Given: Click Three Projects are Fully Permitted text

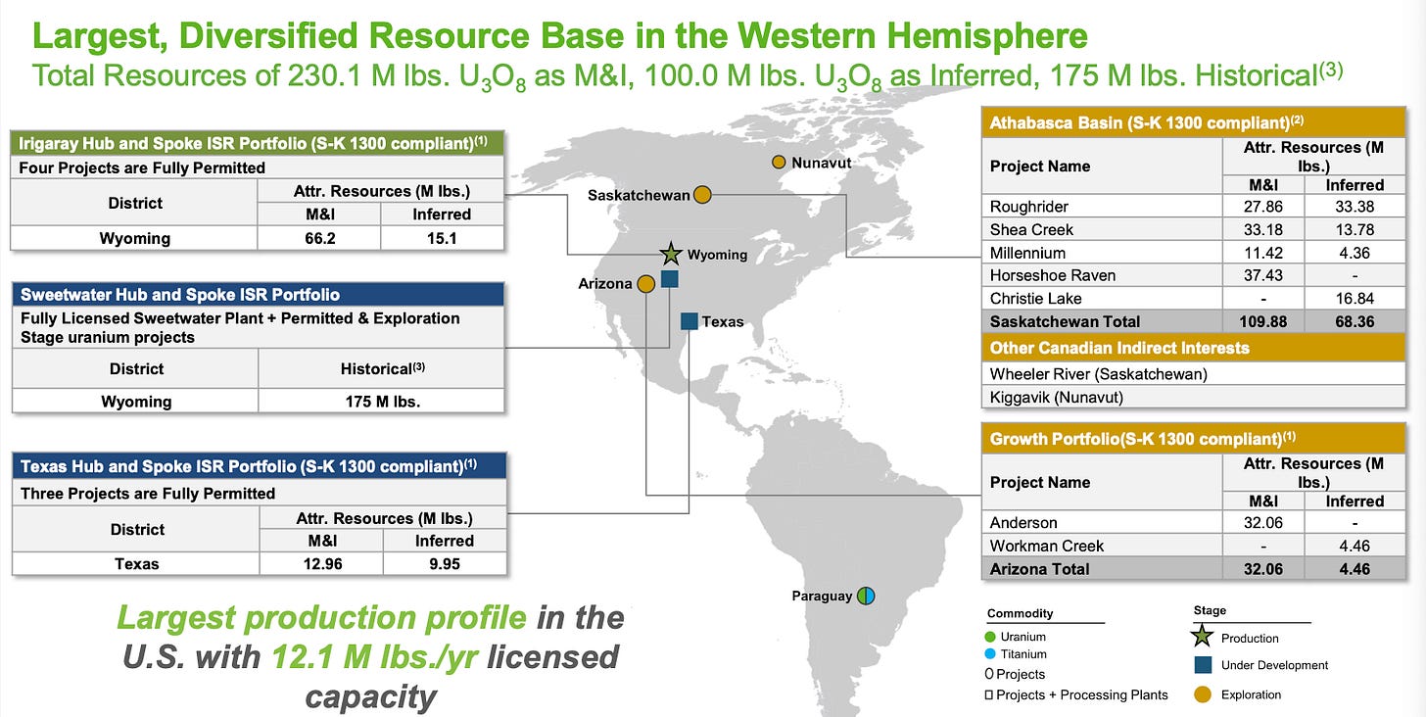Looking at the screenshot, I should [x=148, y=494].
